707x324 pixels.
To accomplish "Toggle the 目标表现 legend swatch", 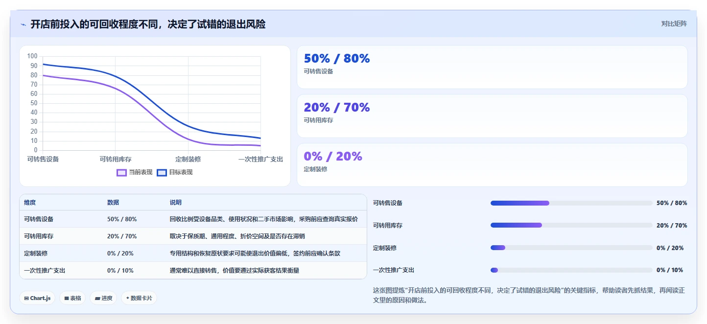I will pos(162,172).
